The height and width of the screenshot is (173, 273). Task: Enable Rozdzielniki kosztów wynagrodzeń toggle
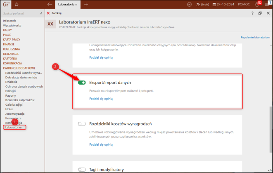tap(82, 124)
